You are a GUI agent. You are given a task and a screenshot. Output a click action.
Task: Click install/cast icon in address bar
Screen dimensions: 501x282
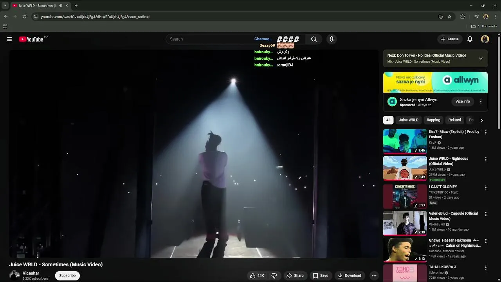(x=441, y=17)
